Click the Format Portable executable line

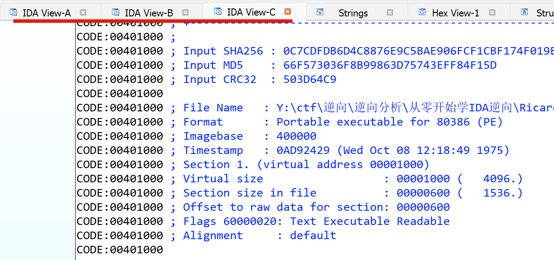290,122
